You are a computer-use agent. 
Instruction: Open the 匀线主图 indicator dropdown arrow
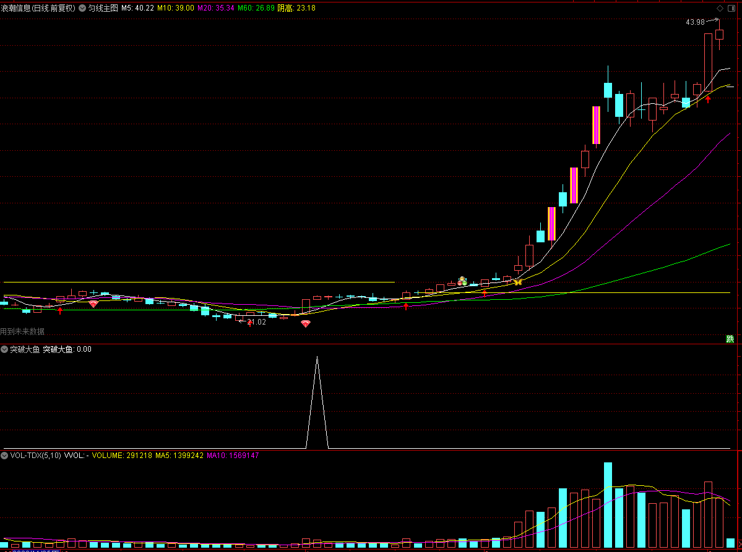pyautogui.click(x=82, y=8)
